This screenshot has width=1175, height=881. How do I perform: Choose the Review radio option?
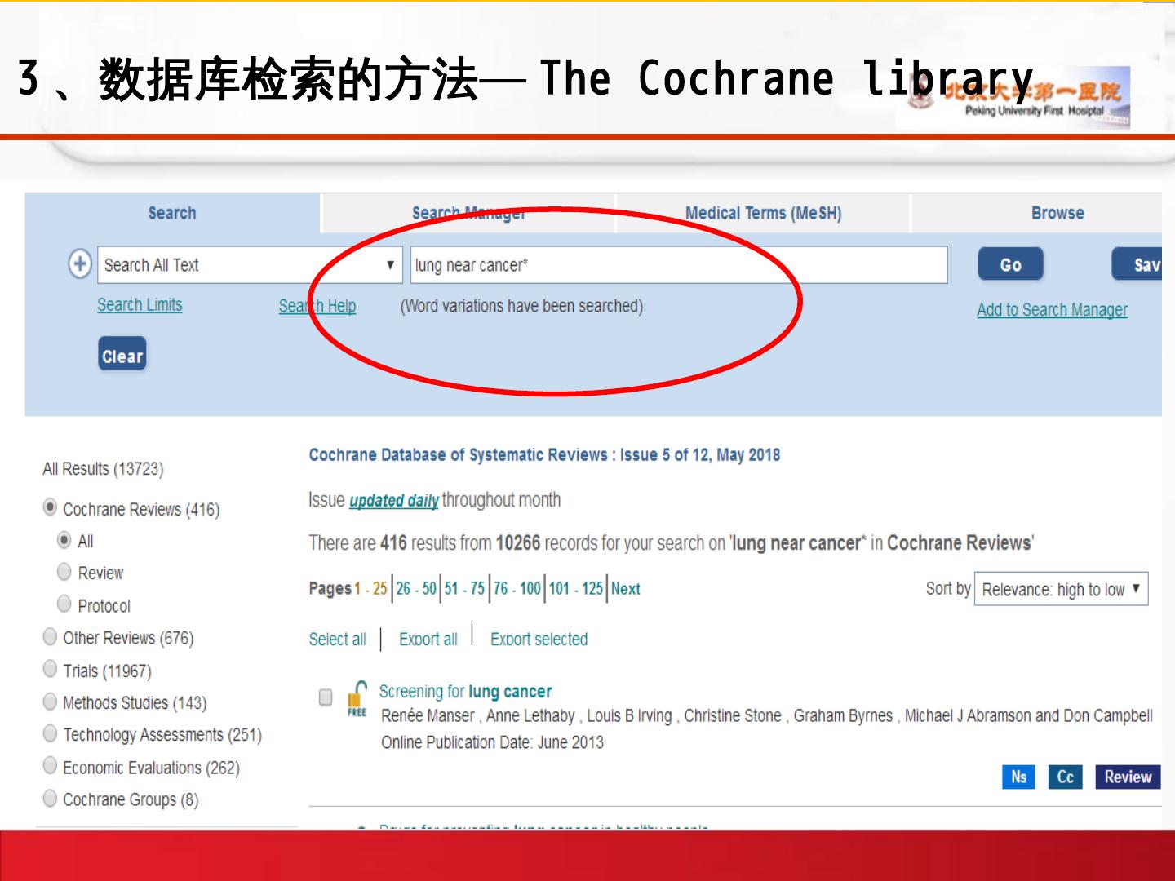64,572
